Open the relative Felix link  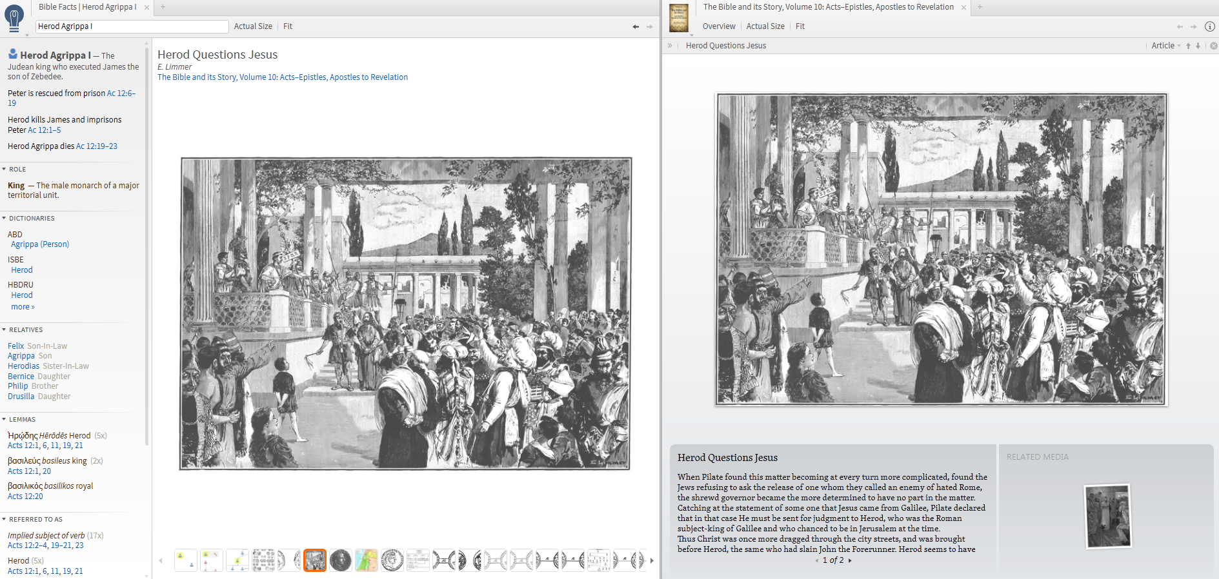click(x=15, y=346)
